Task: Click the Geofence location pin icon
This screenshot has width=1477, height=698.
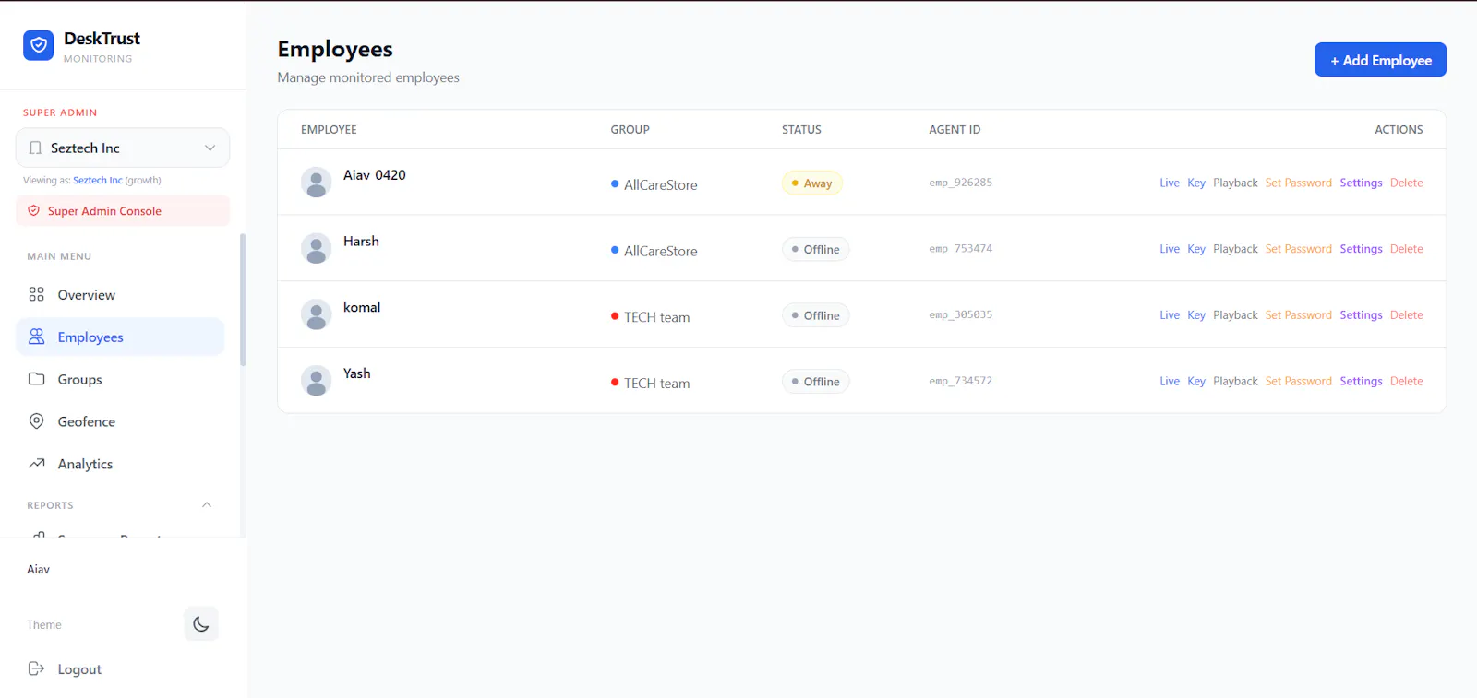Action: click(37, 421)
